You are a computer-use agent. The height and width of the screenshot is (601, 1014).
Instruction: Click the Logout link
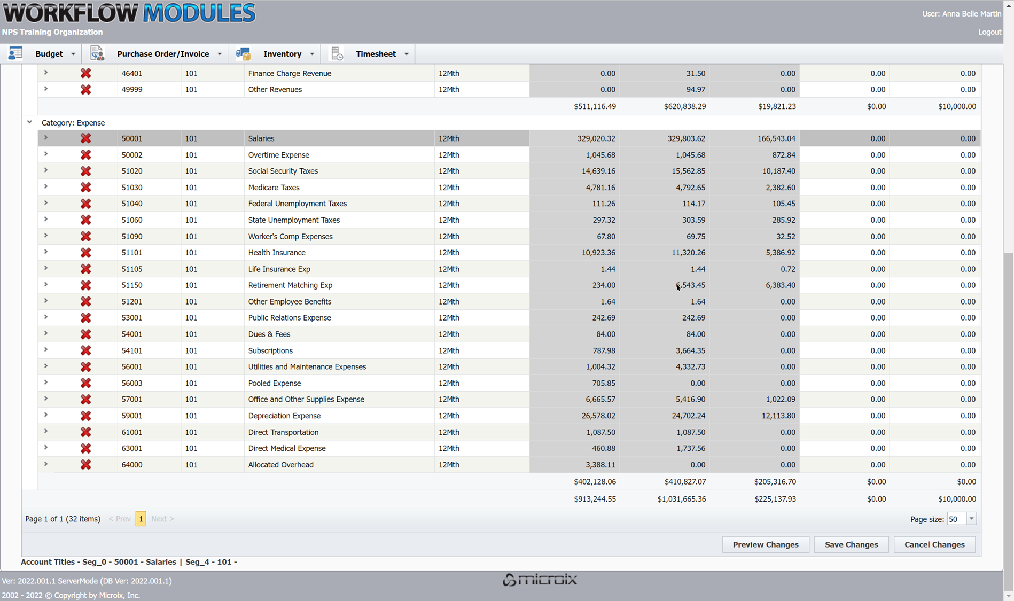(989, 32)
